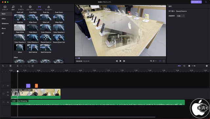Toggle visibility of the overlay track
The height and width of the screenshot is (119, 210).
tap(8, 86)
